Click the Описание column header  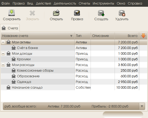coord(103,36)
